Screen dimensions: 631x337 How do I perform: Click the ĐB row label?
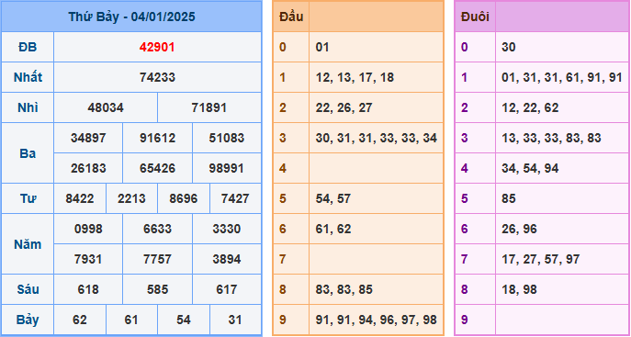pos(28,48)
